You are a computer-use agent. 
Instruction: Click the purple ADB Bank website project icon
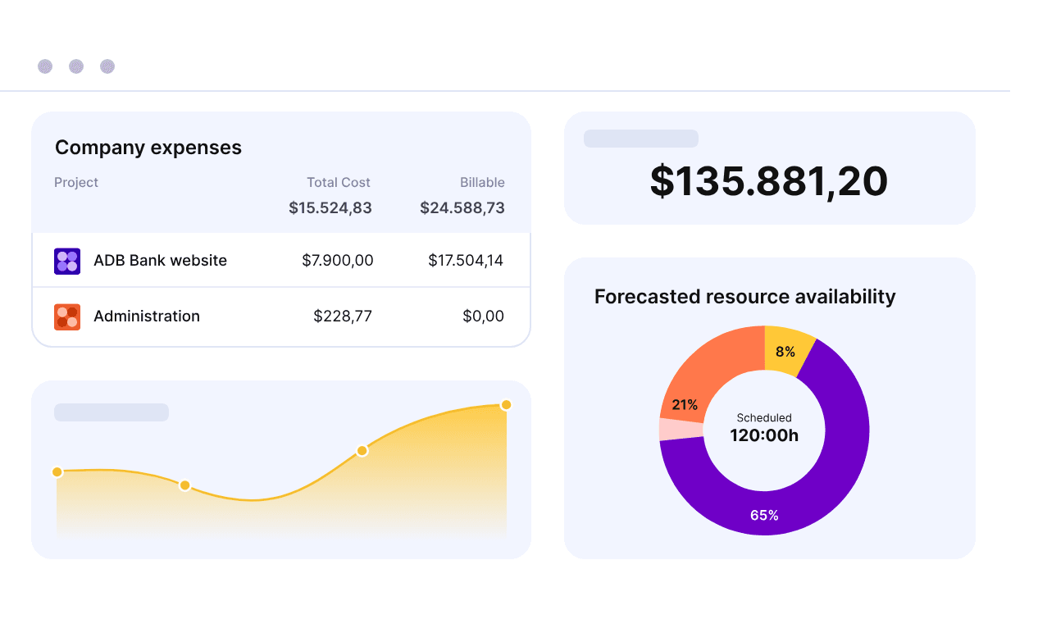[x=67, y=261]
